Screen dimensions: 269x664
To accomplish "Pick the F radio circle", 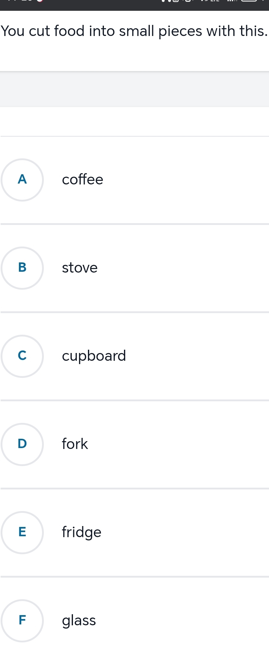I will [x=22, y=621].
